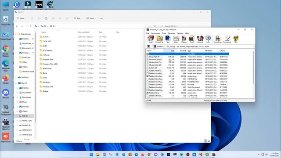281x158 pixels.
Task: Click the Paste icon in File Explorer toolbar
Action: pos(46,18)
